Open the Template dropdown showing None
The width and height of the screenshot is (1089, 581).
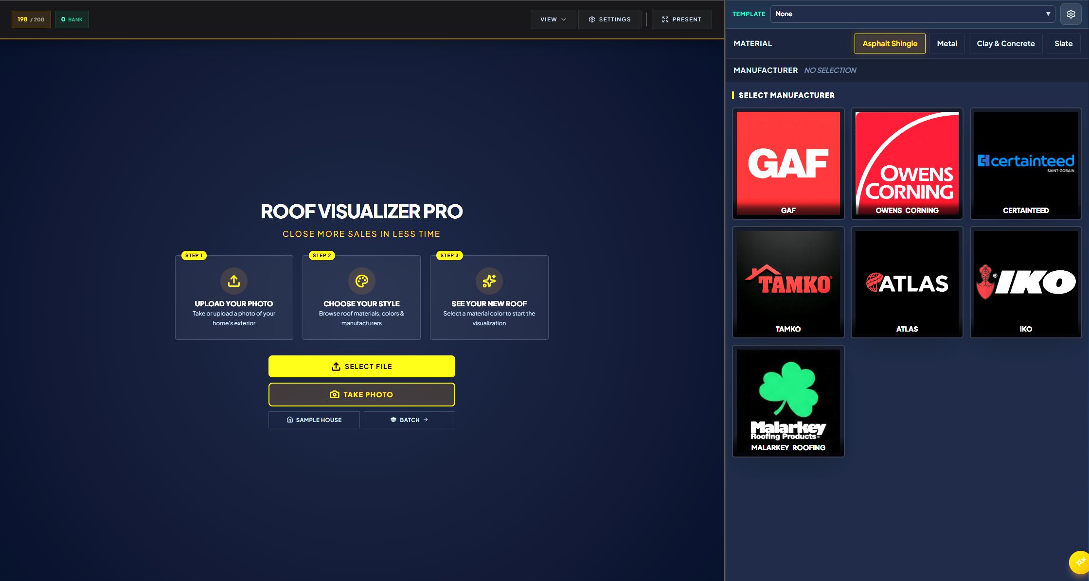coord(912,14)
